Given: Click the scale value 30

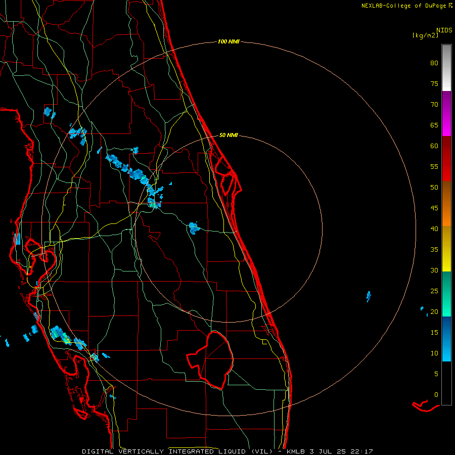Looking at the screenshot, I should coord(434,270).
